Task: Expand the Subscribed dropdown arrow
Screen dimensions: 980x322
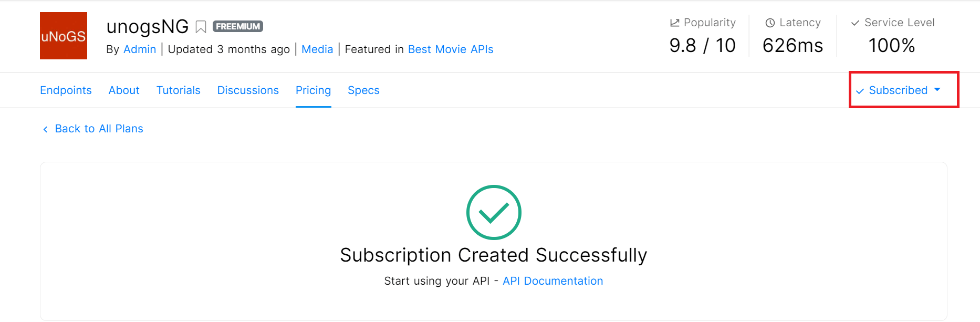Action: [x=937, y=90]
